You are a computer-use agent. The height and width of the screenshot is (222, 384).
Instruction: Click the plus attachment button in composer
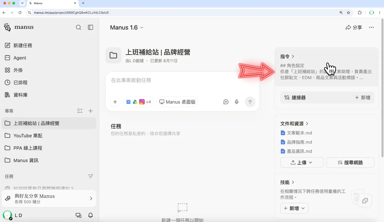[115, 102]
